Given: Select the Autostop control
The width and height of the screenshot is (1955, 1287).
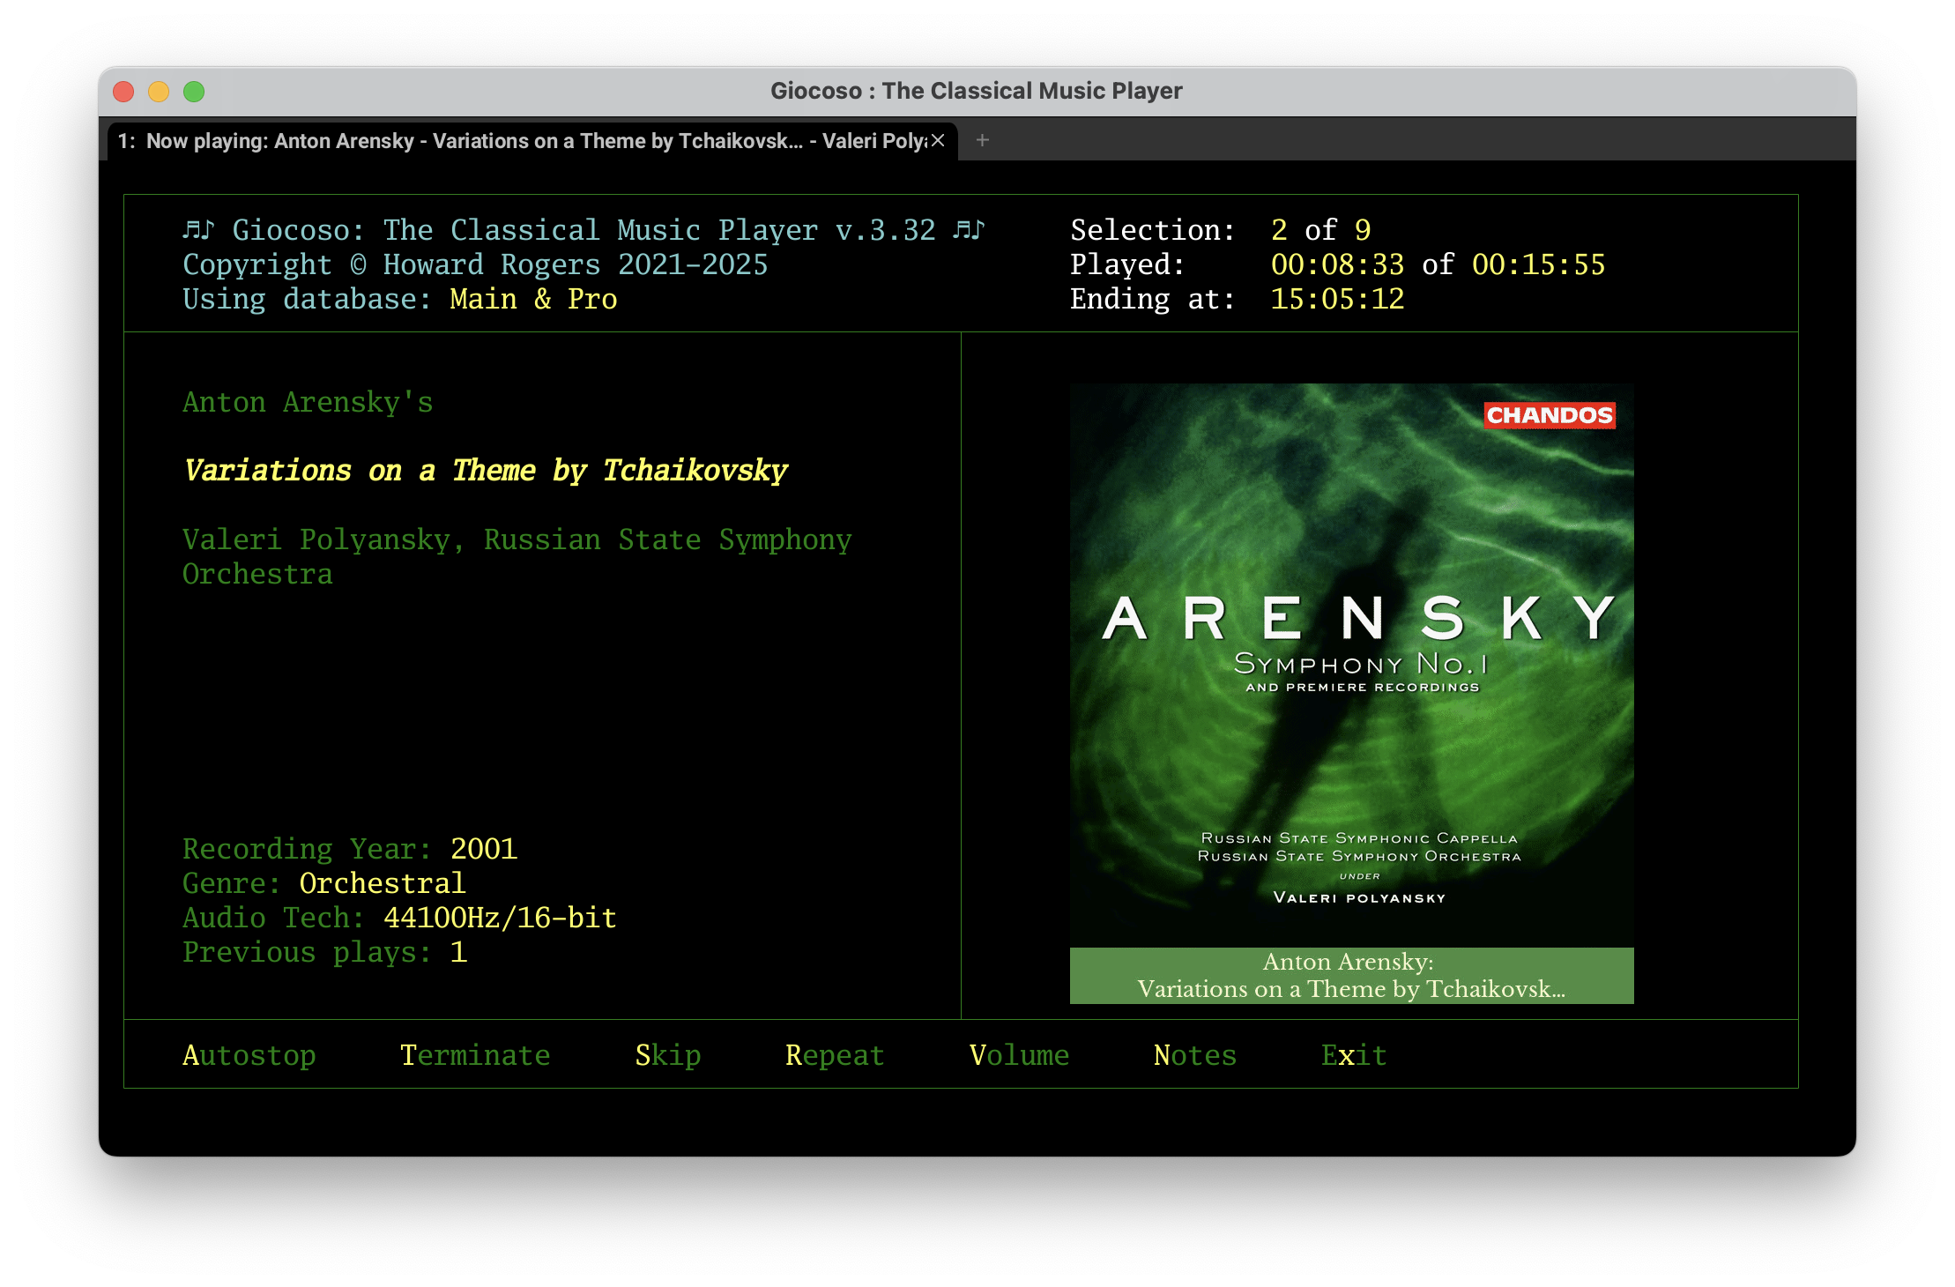Looking at the screenshot, I should point(249,1054).
